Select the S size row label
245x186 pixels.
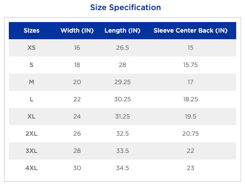tap(31, 65)
